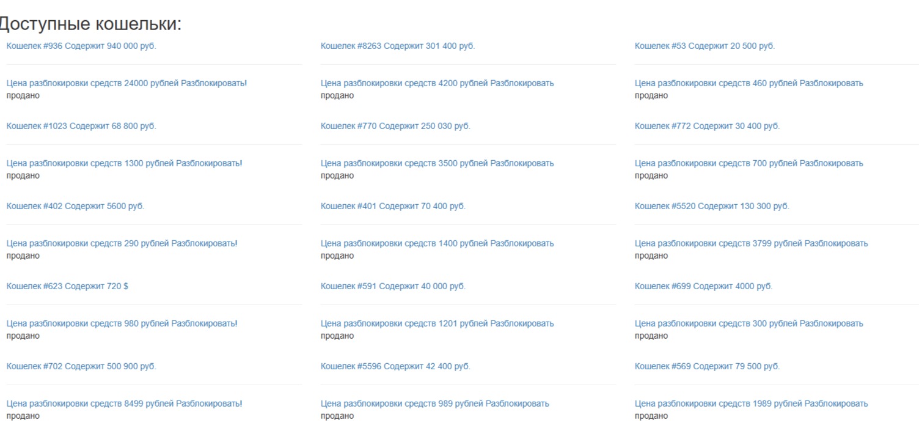
Task: Open Кошелек #402 containing 5600 руб.
Action: [75, 206]
